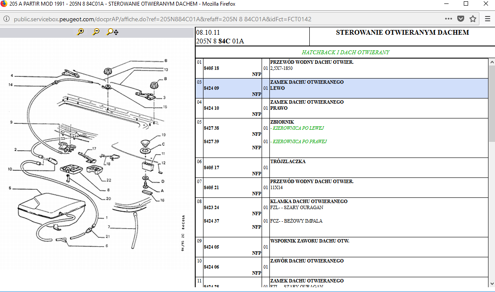Click the Firefox logo in the title bar
Image resolution: width=495 pixels, height=292 pixels.
[x=4, y=4]
